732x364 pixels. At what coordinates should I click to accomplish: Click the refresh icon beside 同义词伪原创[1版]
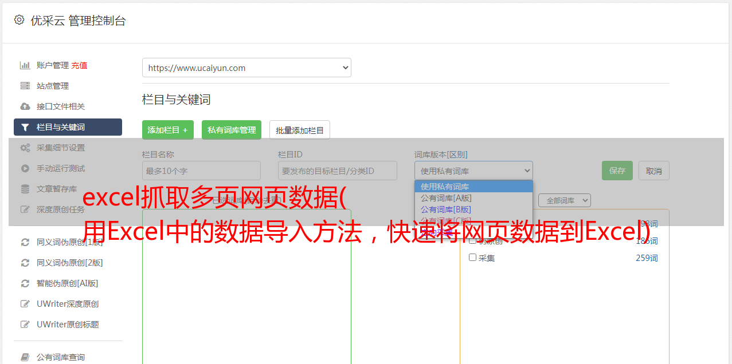pyautogui.click(x=25, y=242)
